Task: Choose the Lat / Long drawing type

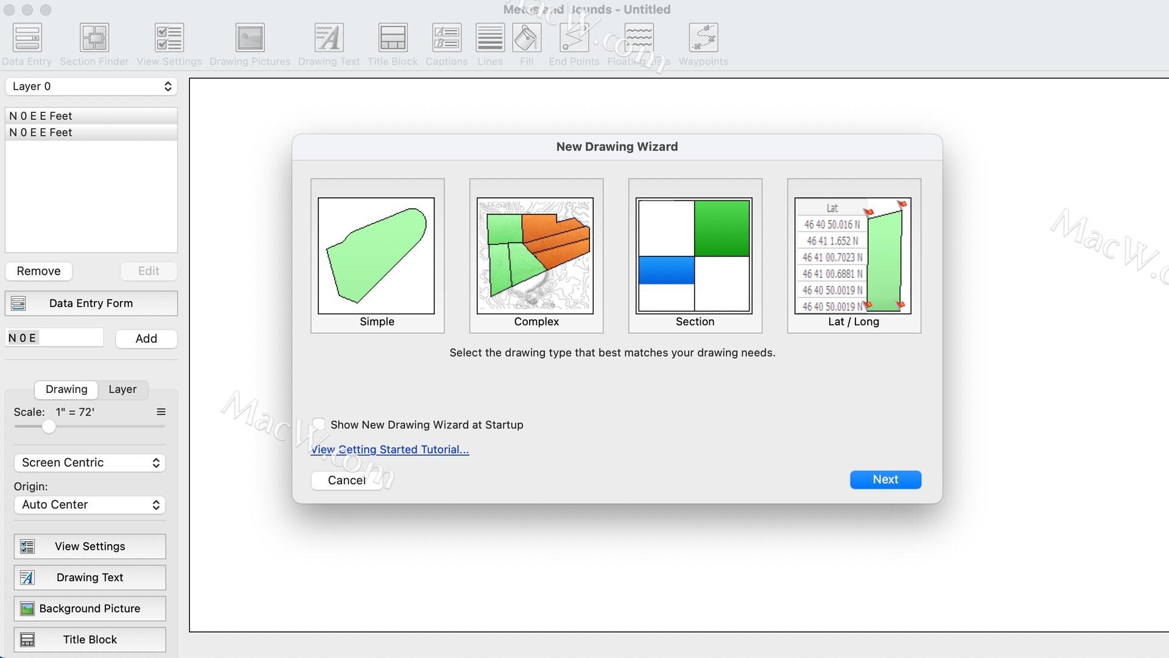Action: pos(854,256)
